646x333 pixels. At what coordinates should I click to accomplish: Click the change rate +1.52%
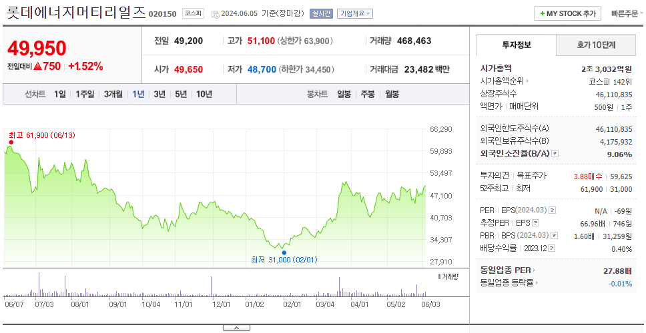tap(85, 66)
